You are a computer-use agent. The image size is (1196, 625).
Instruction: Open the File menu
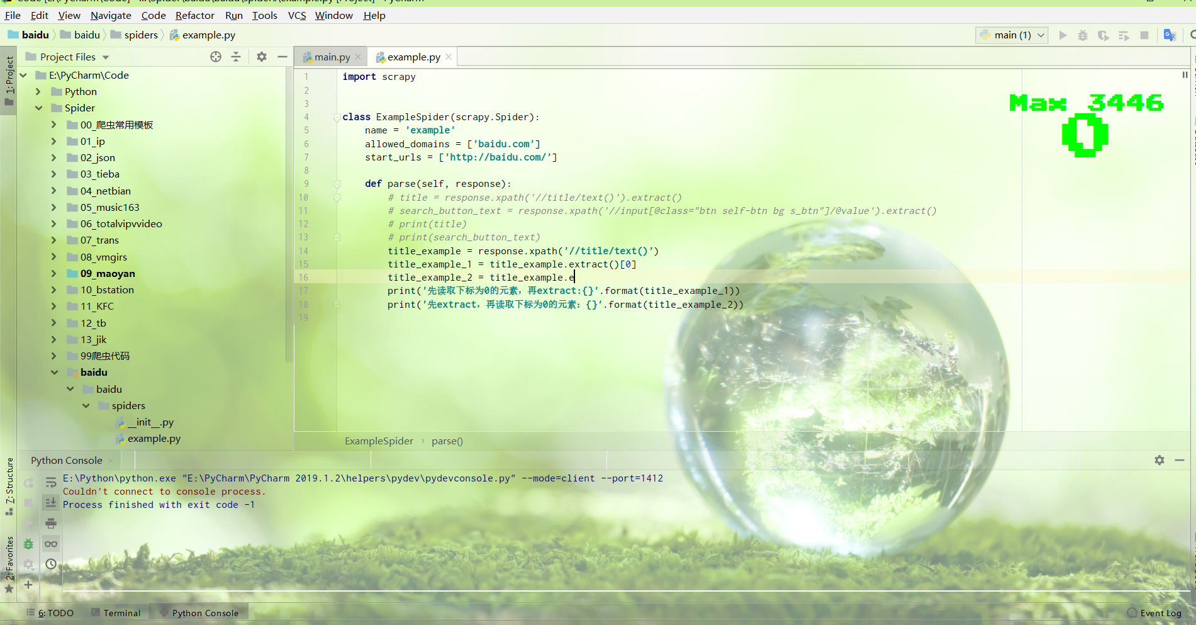(13, 15)
